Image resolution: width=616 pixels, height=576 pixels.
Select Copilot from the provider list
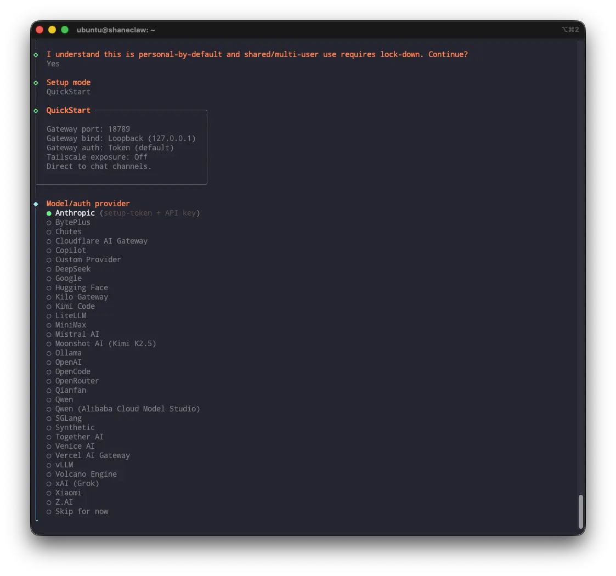66,250
